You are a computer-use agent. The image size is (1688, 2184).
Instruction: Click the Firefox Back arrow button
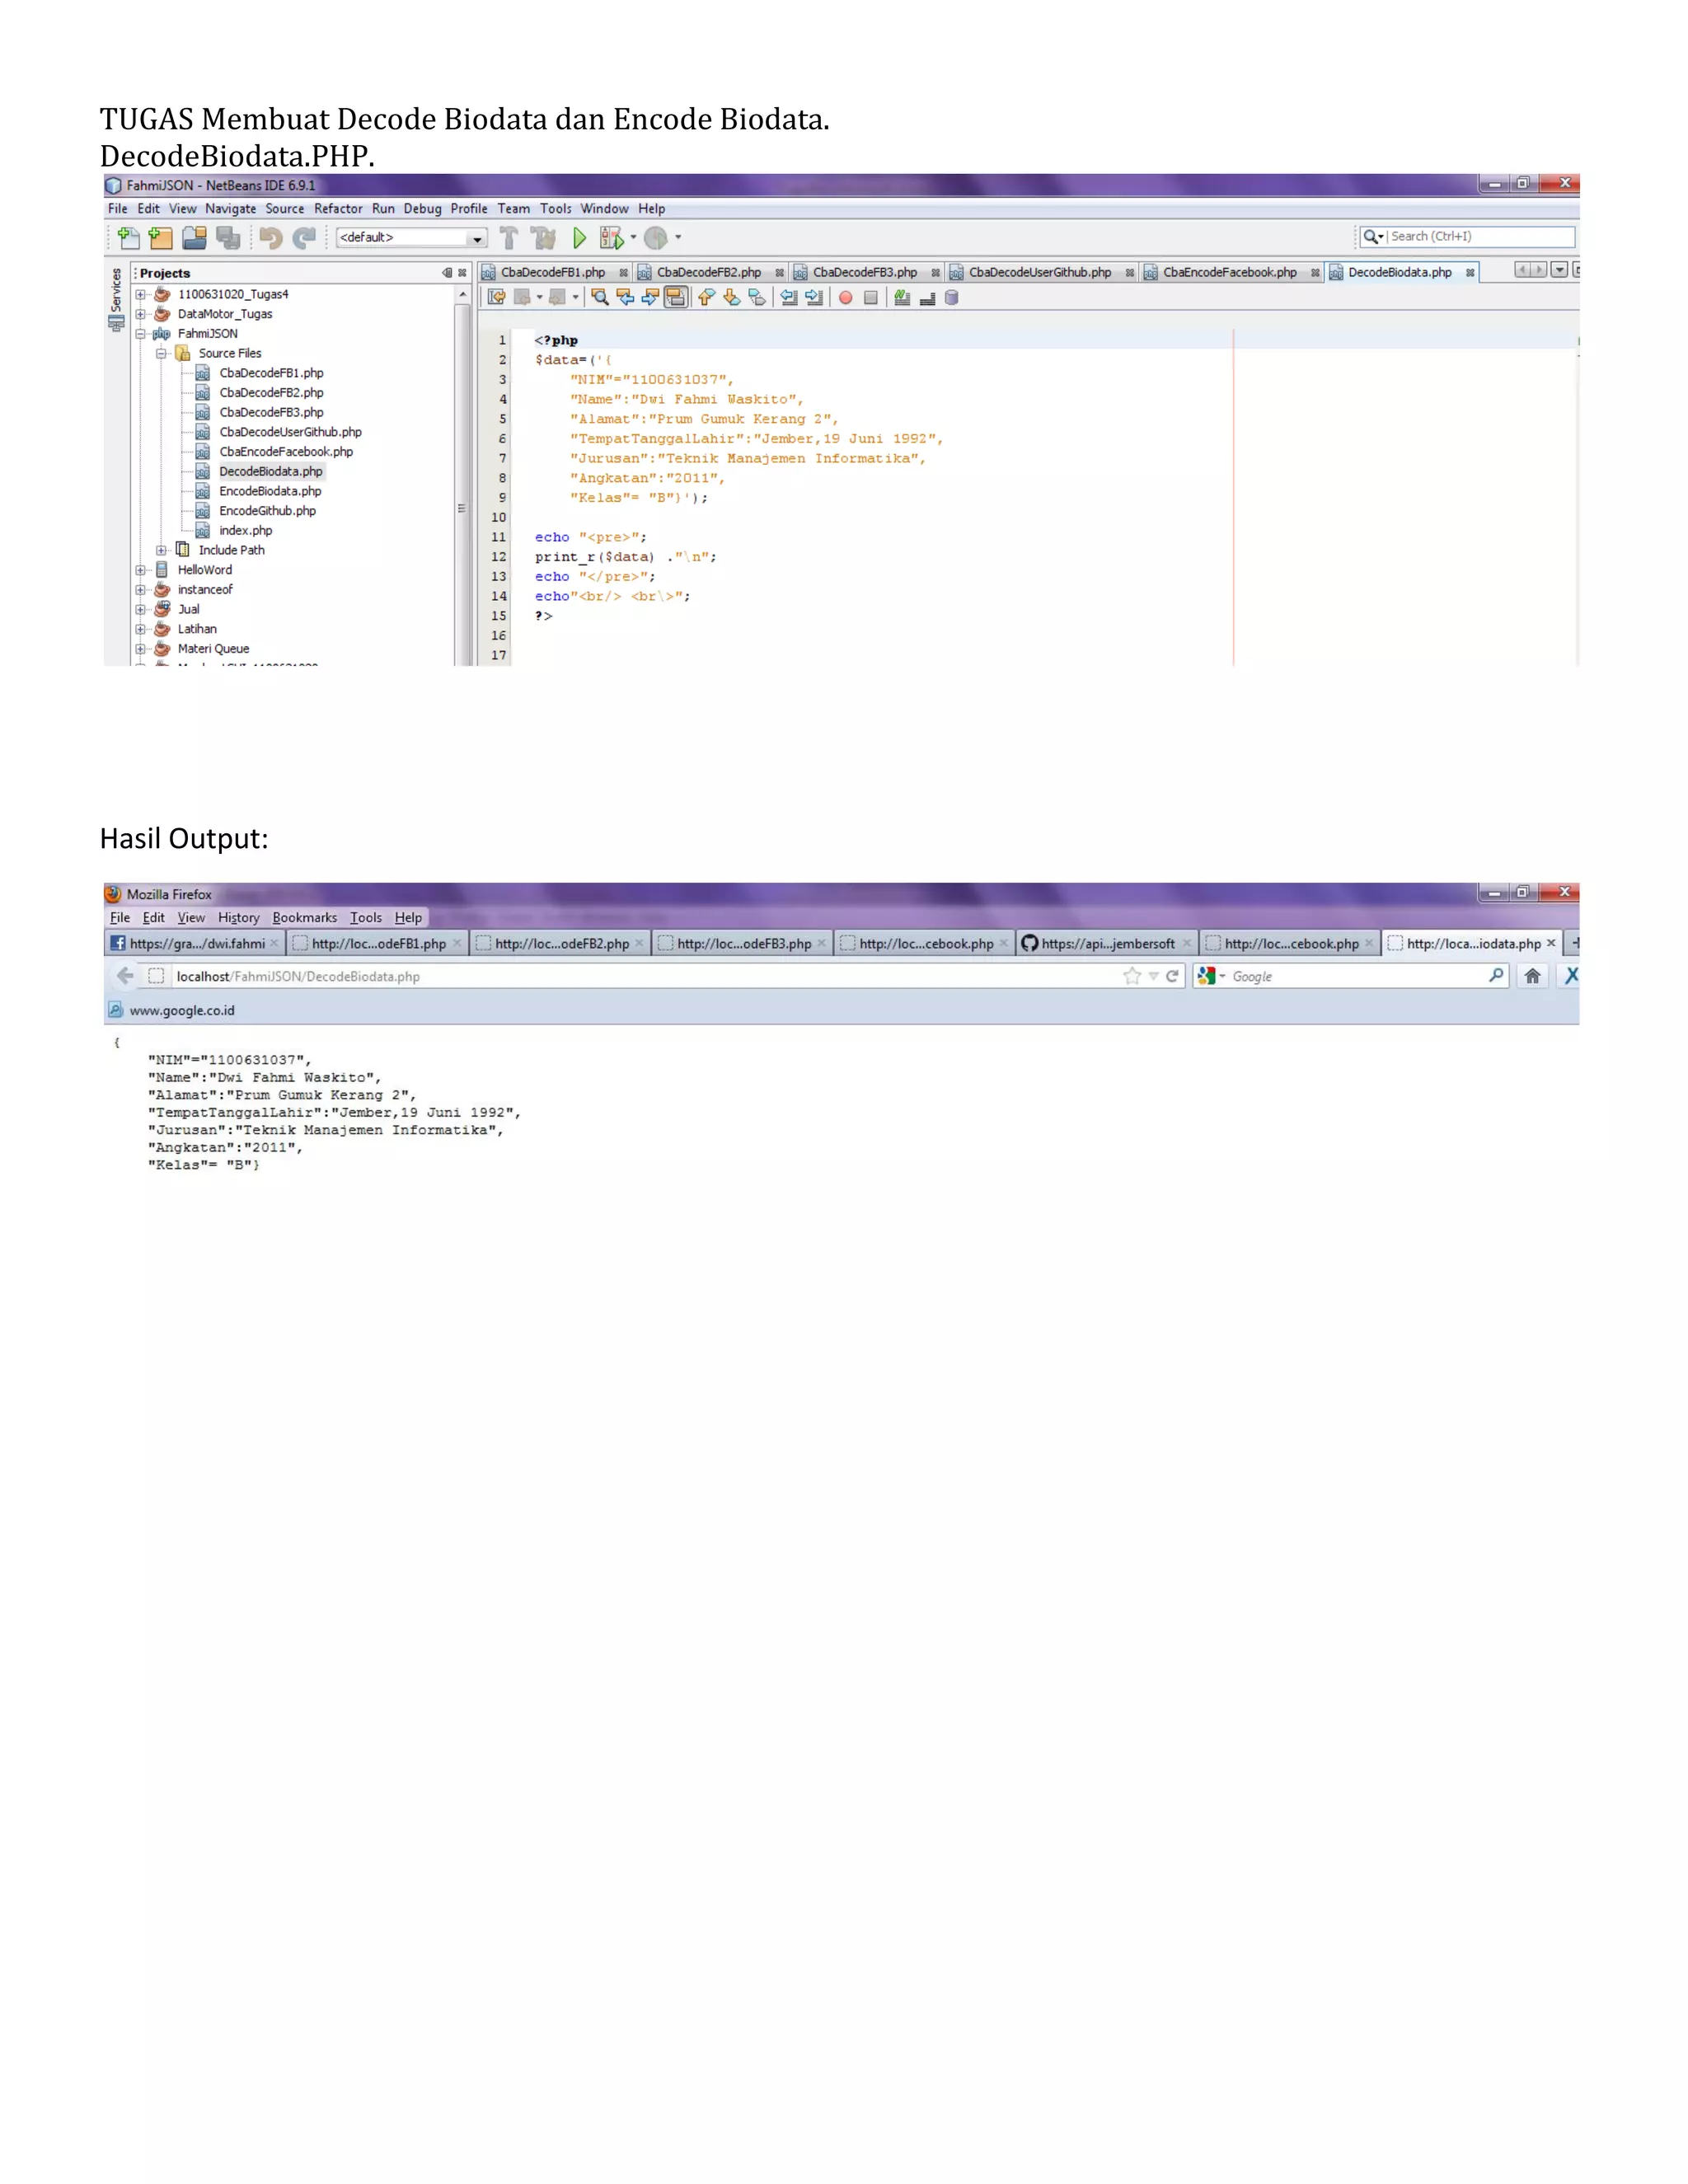(x=125, y=976)
